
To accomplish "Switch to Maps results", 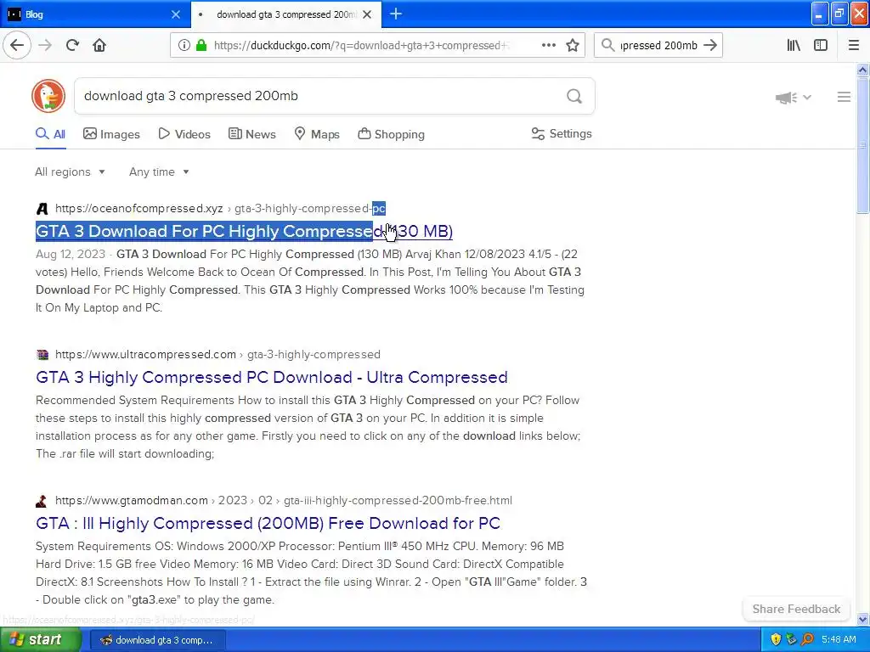I will point(317,134).
